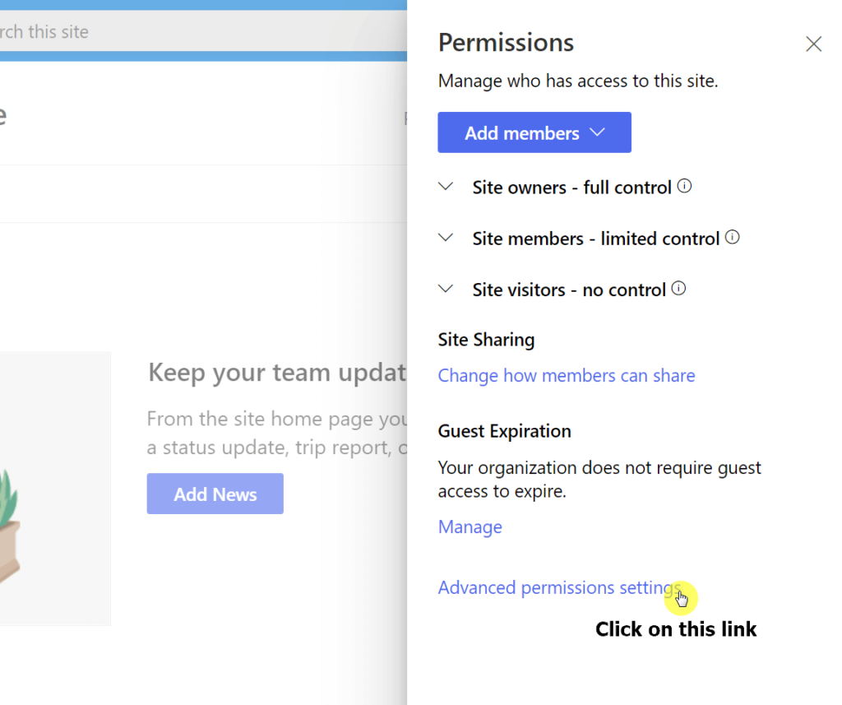This screenshot has height=705, width=842.
Task: Show info for Site visitors no control
Action: tap(678, 289)
